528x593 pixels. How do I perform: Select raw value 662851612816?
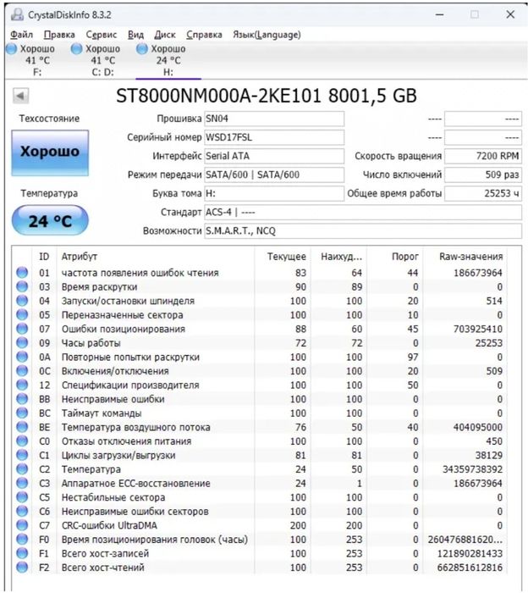pos(470,568)
